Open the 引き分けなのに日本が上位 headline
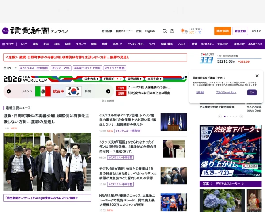The image size is (265, 212). (x=149, y=93)
